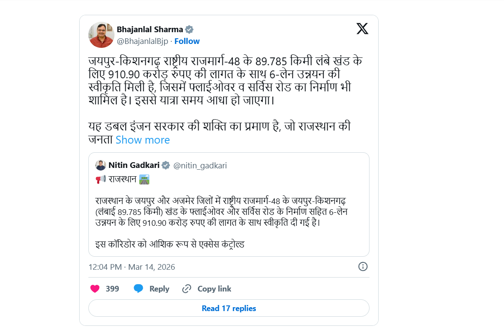Click the Bhajanlal Sharma display name
Viewport: 504px width, 335px height.
click(150, 29)
